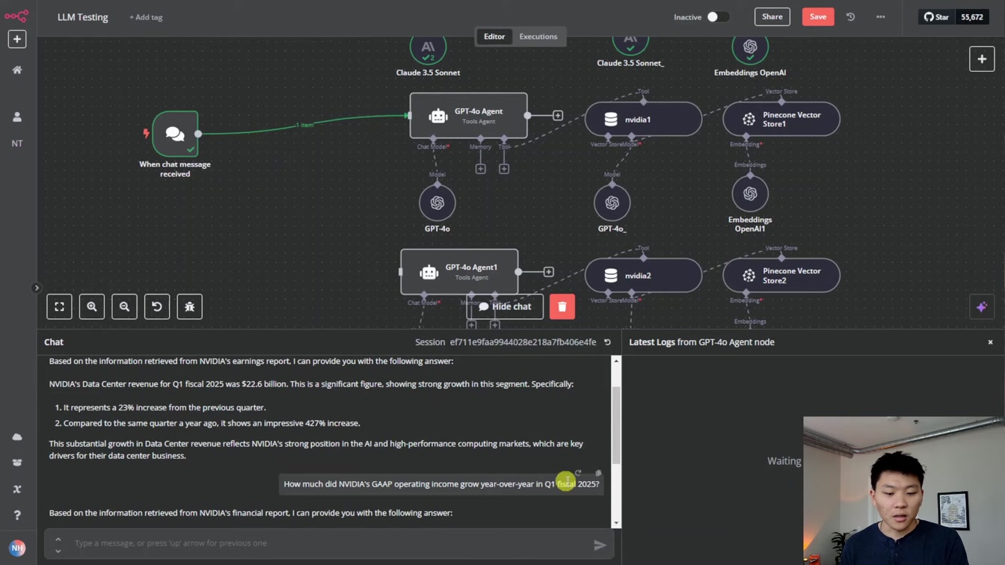Reset the chat session
1005x565 pixels.
coord(607,342)
